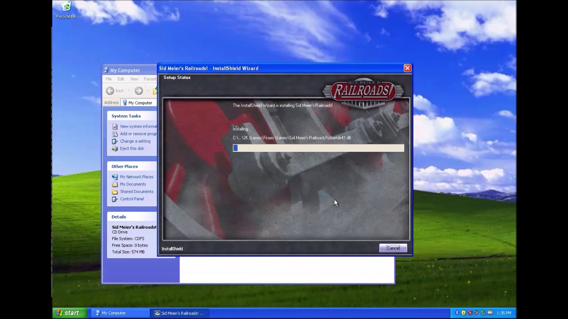The height and width of the screenshot is (319, 568).
Task: Click the Add or remove programs icon
Action: click(115, 134)
